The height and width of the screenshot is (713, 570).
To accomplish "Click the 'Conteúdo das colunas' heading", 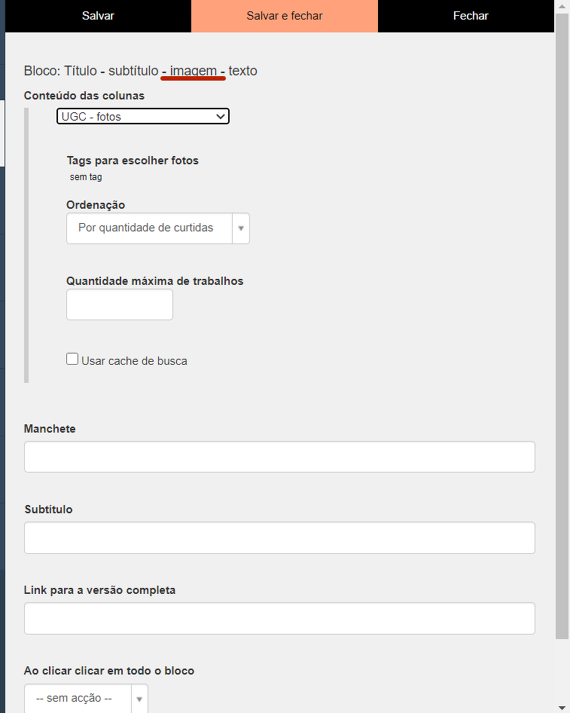I will 84,96.
